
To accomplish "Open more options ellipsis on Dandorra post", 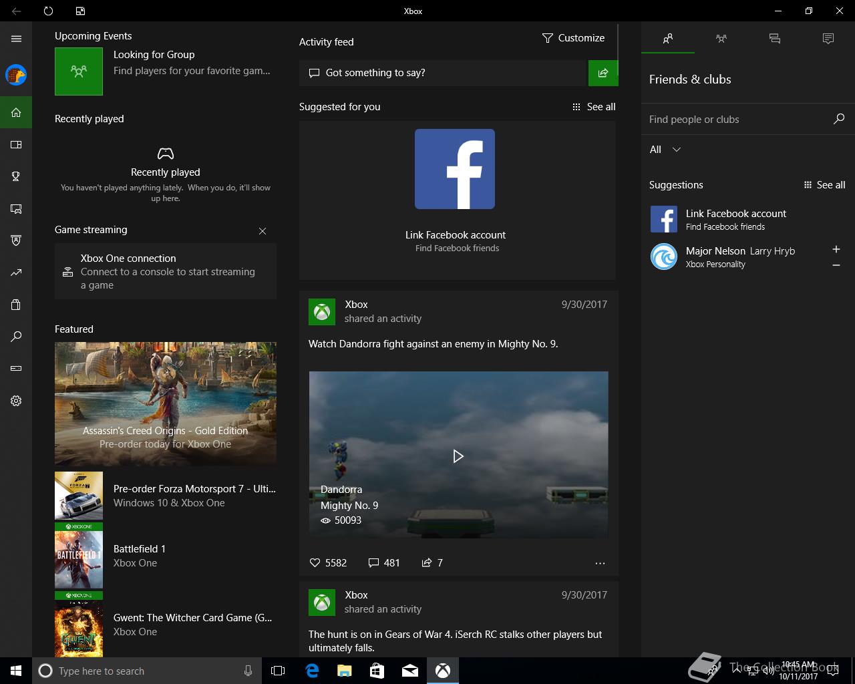I will point(600,563).
